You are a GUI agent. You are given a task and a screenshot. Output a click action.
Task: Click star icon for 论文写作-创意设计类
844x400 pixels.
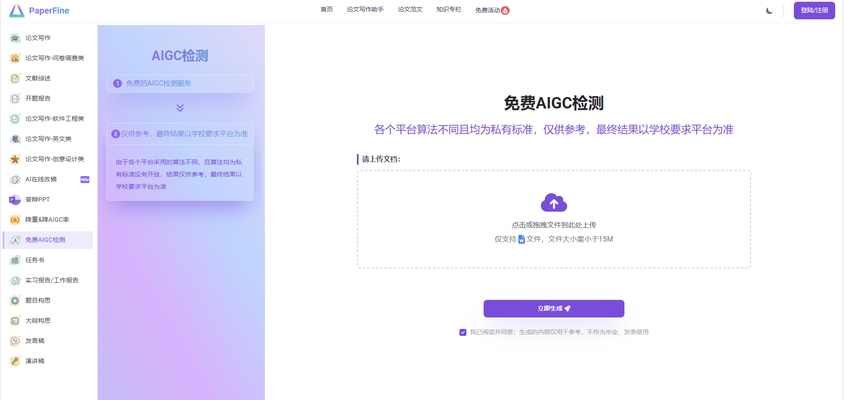click(x=15, y=159)
